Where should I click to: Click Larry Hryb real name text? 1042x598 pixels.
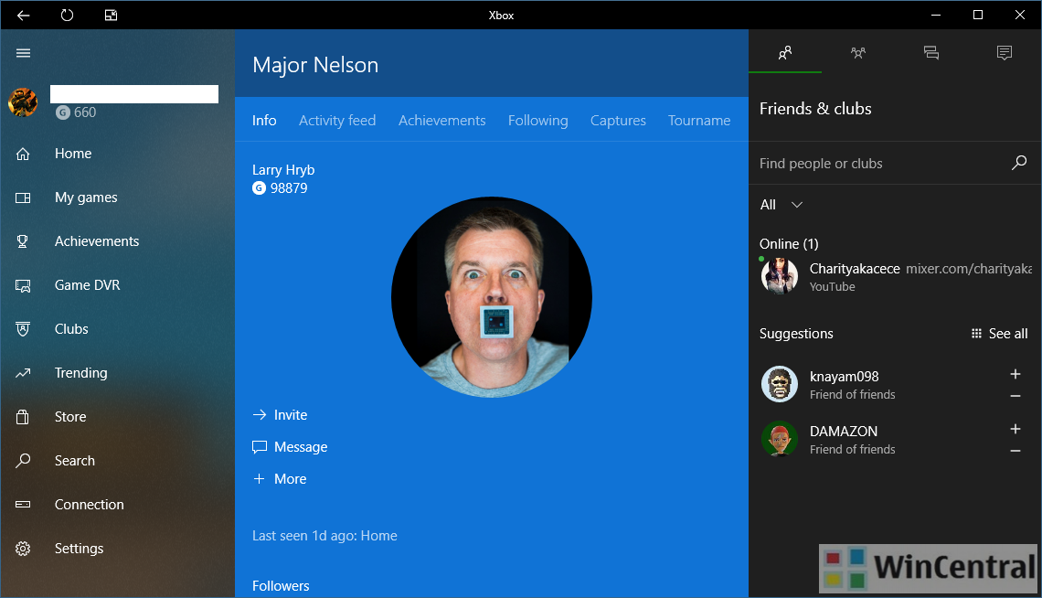(x=283, y=169)
